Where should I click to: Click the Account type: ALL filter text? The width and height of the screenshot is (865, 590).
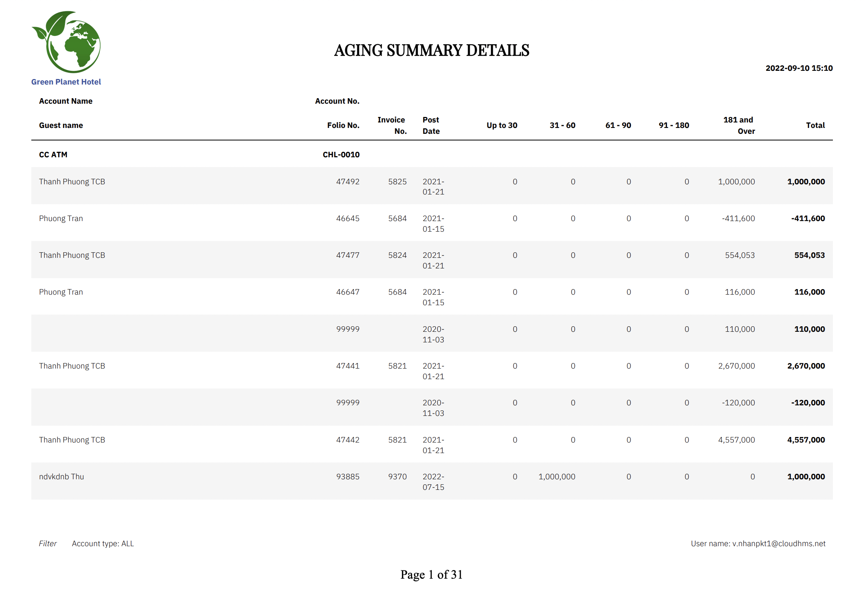[x=103, y=543]
